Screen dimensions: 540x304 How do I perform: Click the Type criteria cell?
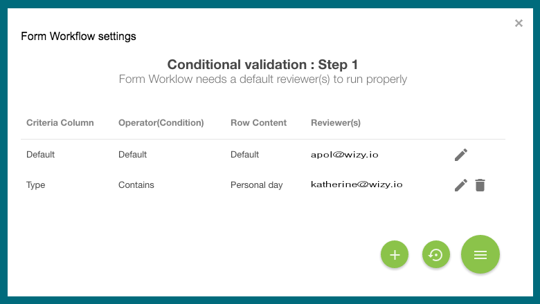(x=35, y=185)
